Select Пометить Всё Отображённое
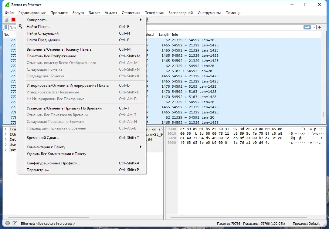The image size is (329, 229). [81, 56]
